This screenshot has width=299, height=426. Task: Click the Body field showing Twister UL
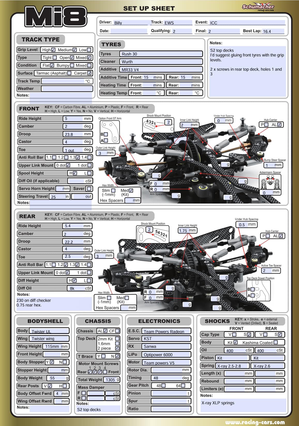[x=49, y=331]
